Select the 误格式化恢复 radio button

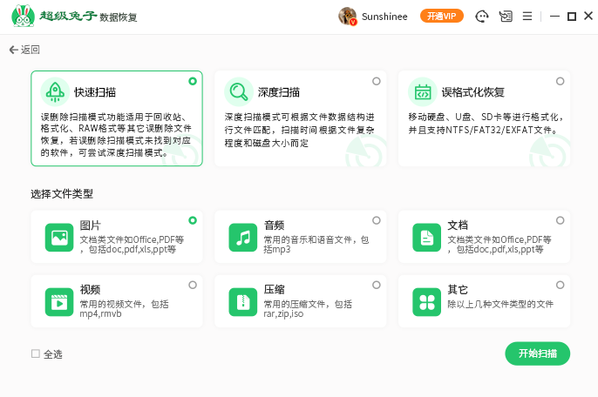click(561, 81)
